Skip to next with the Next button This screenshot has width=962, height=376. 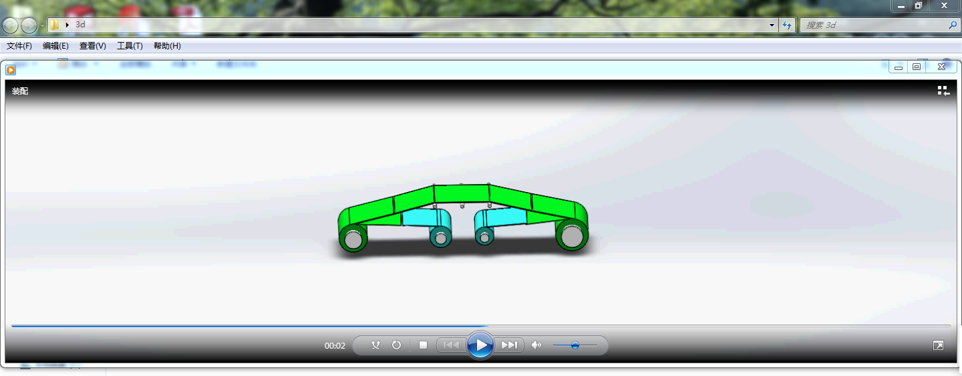click(x=509, y=345)
